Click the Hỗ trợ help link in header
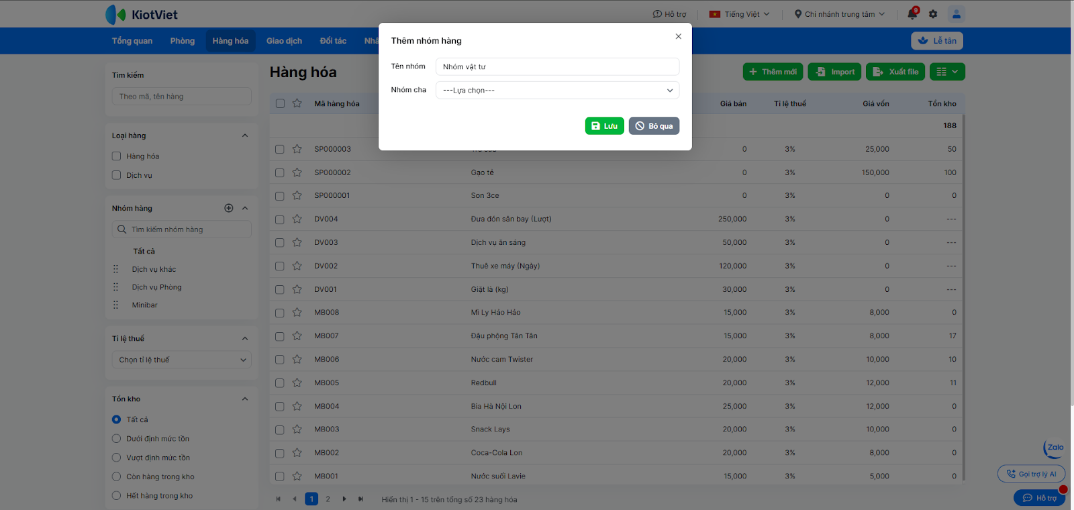The width and height of the screenshot is (1074, 510). (x=670, y=14)
